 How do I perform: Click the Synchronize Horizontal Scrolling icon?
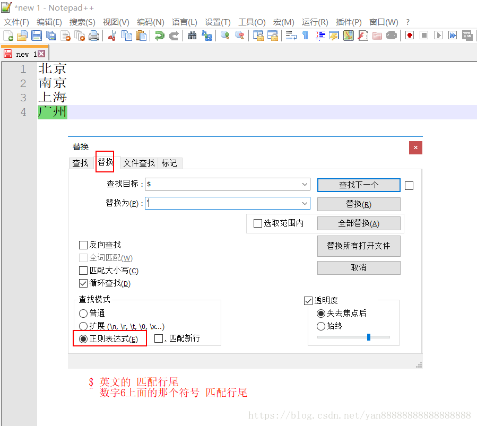point(273,36)
